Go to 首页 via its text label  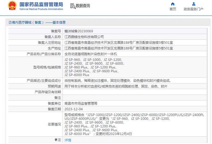pos(173,9)
